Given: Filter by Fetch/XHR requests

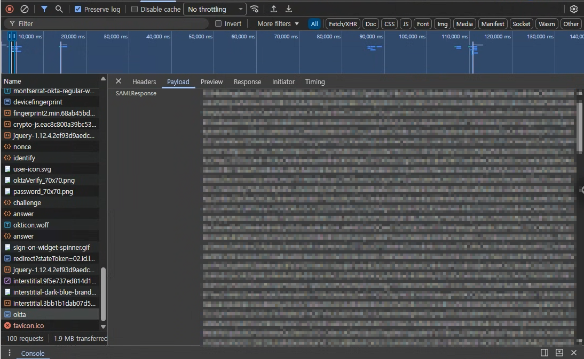Looking at the screenshot, I should pyautogui.click(x=343, y=24).
